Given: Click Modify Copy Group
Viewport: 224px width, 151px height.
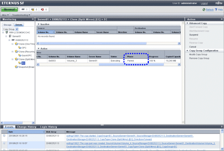Looking at the screenshot, I should pos(198,55).
